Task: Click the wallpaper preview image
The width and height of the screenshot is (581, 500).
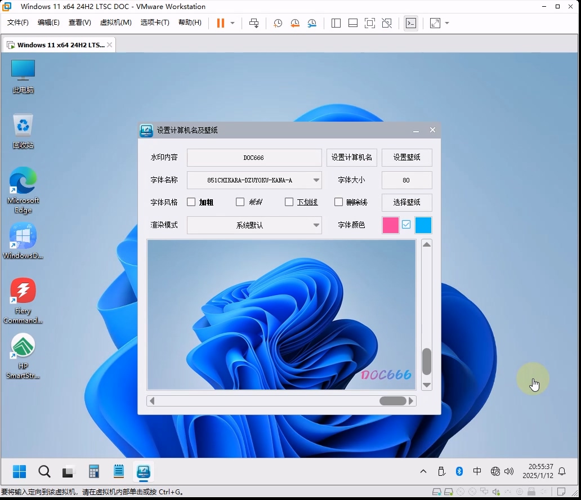Action: pyautogui.click(x=281, y=315)
